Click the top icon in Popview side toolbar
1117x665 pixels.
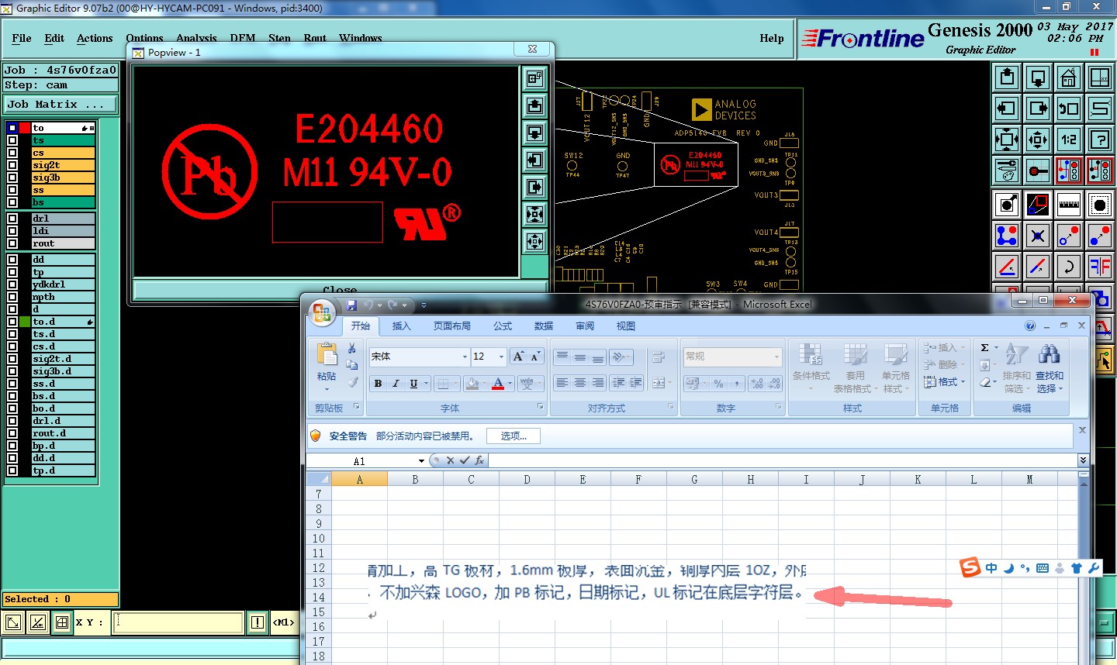tap(535, 78)
